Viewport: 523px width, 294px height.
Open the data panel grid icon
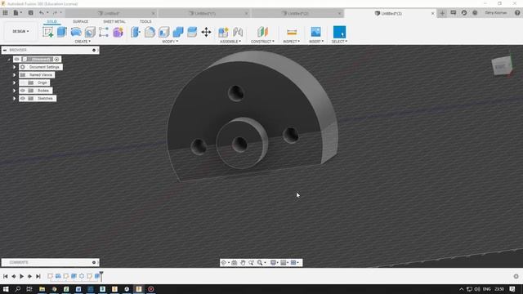[6, 13]
